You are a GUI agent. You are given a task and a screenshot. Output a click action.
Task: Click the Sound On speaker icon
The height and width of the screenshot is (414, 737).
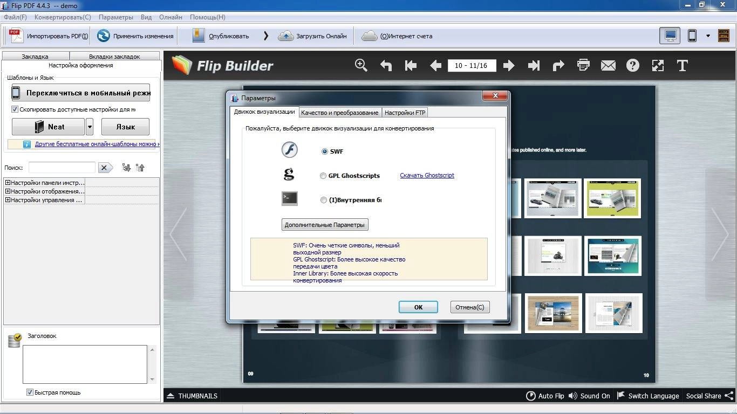573,396
